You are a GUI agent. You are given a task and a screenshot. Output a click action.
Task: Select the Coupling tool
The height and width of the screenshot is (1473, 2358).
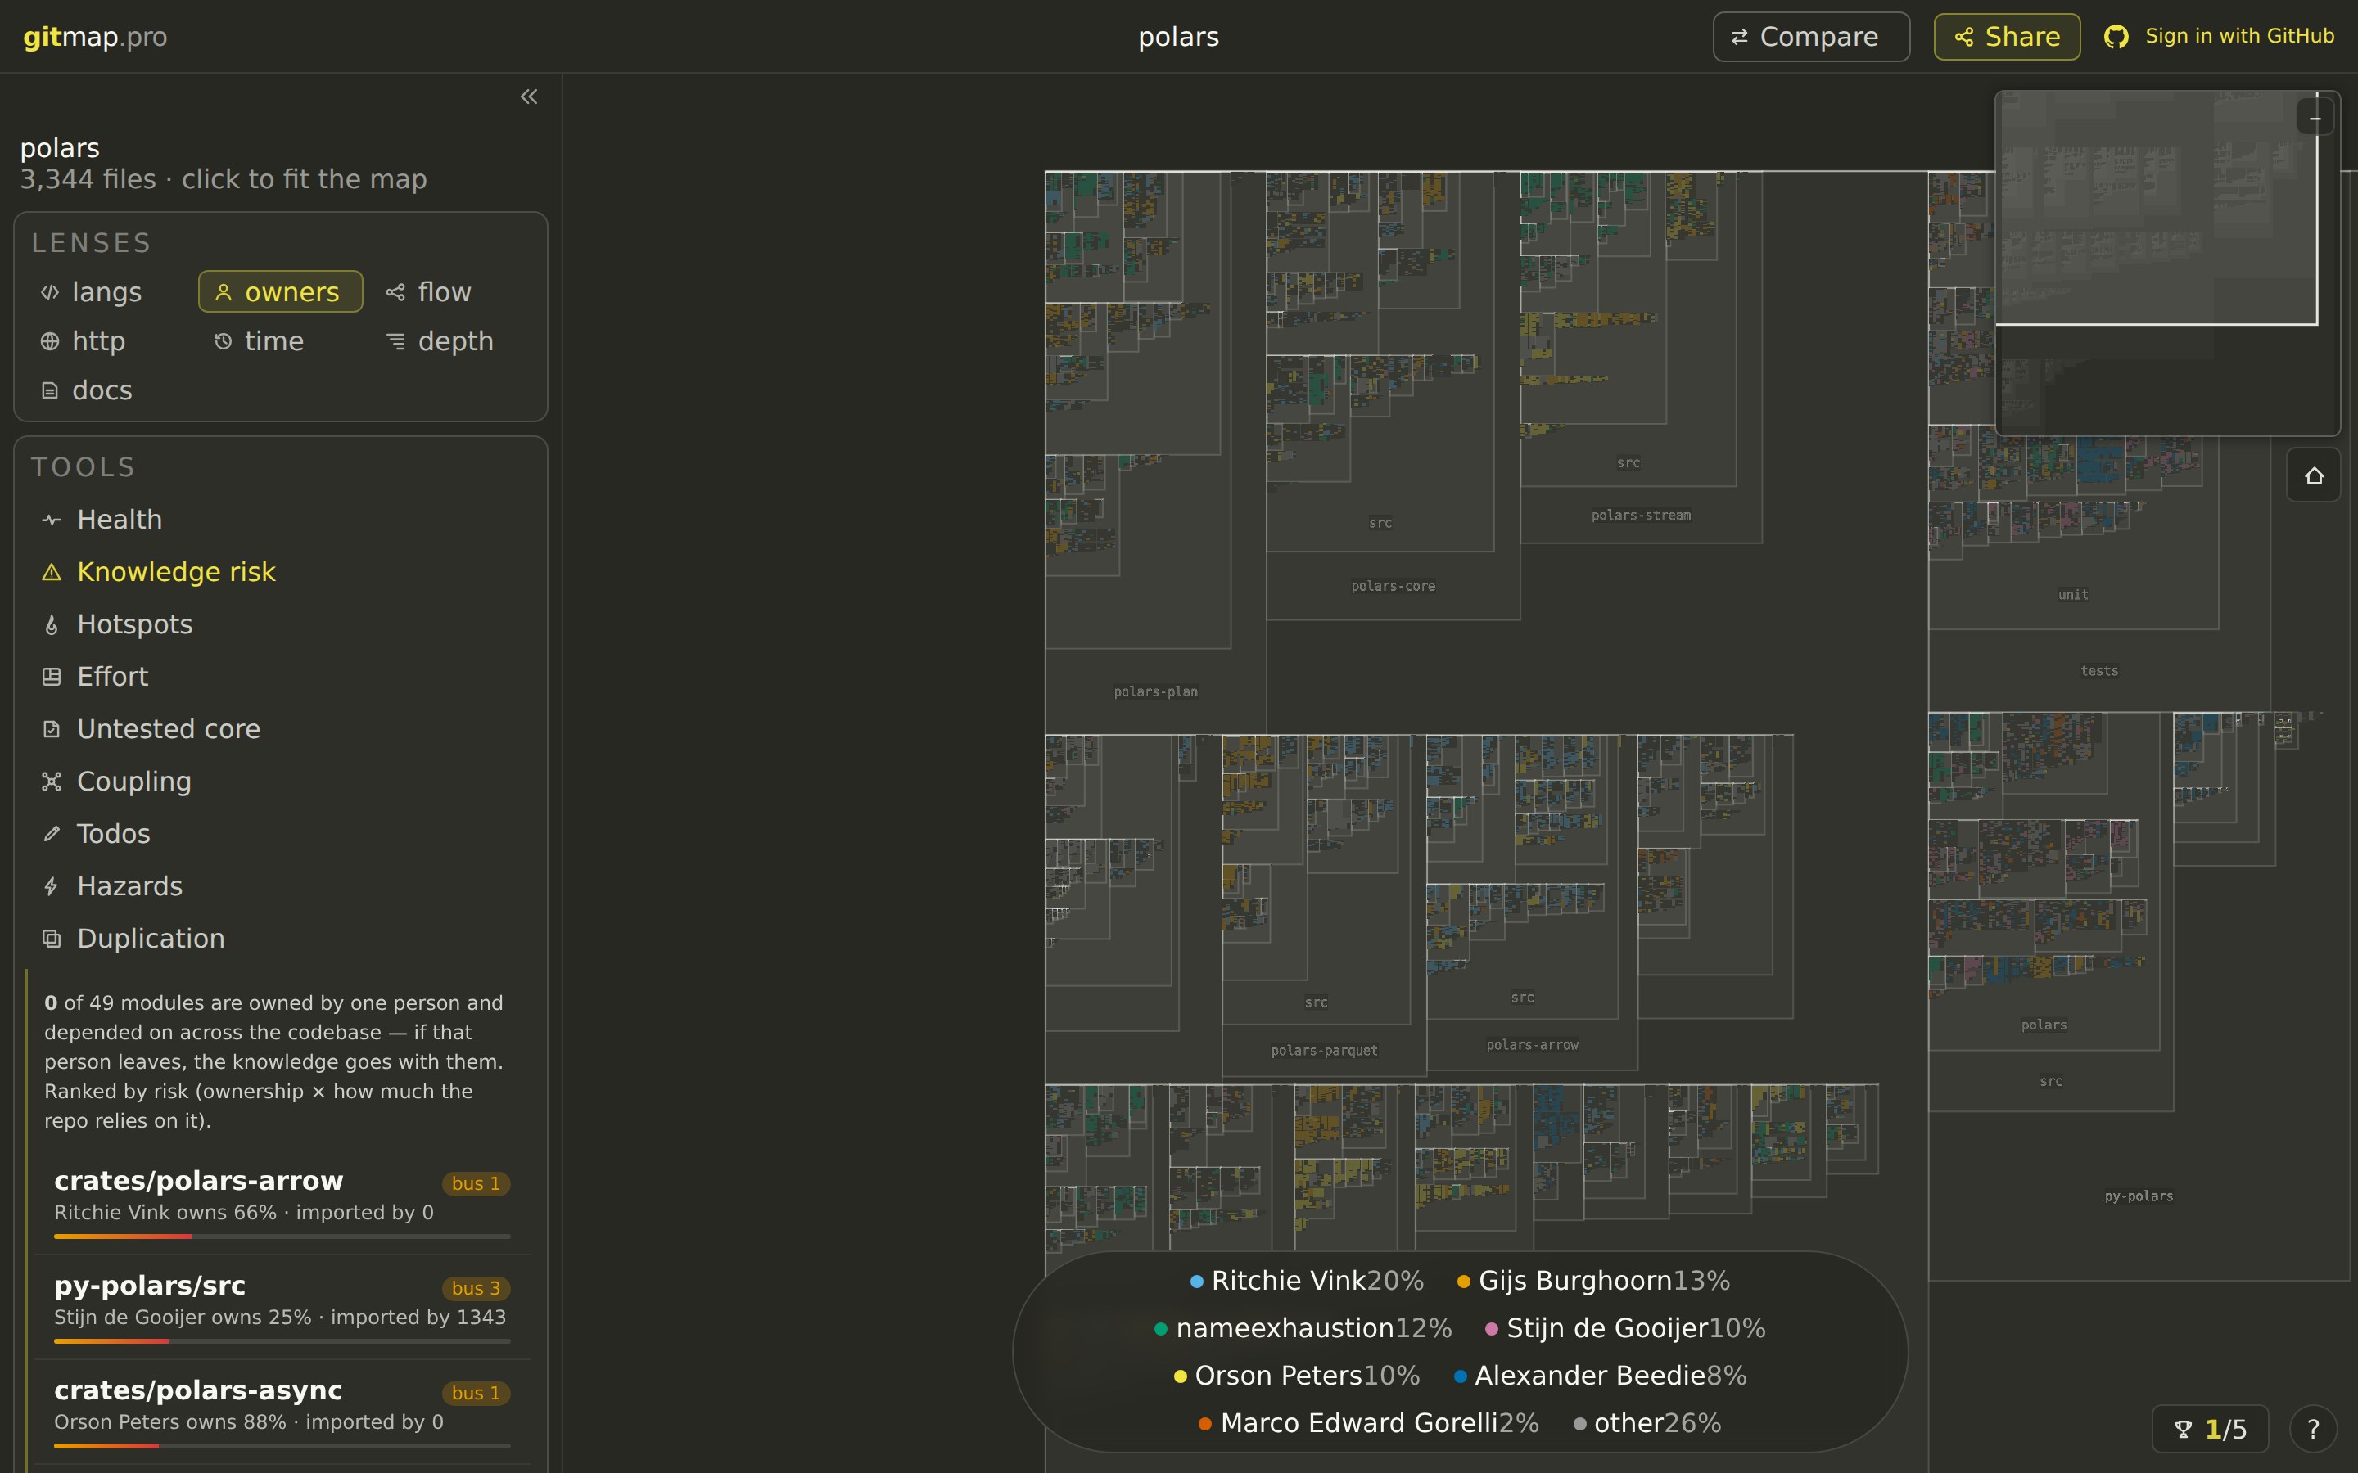(281, 782)
